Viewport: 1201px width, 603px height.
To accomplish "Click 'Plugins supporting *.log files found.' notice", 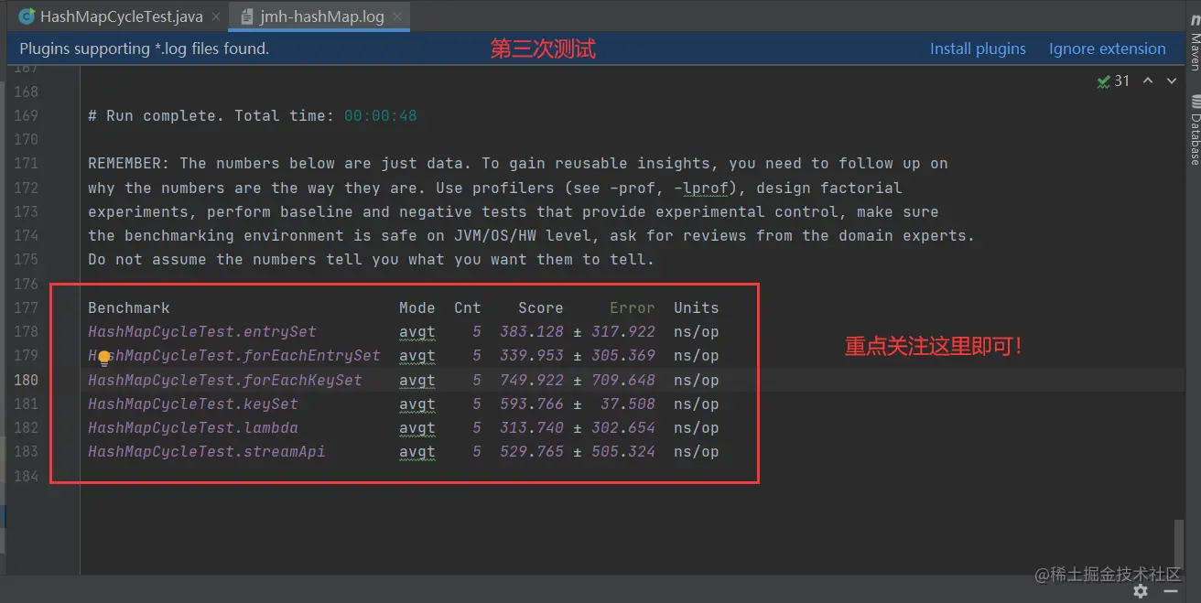I will tap(145, 48).
